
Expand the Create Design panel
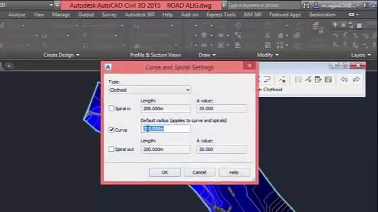coord(61,55)
